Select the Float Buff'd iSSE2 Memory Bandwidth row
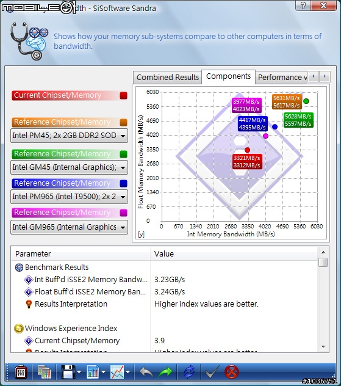Image resolution: width=341 pixels, height=386 pixels. 165,292
